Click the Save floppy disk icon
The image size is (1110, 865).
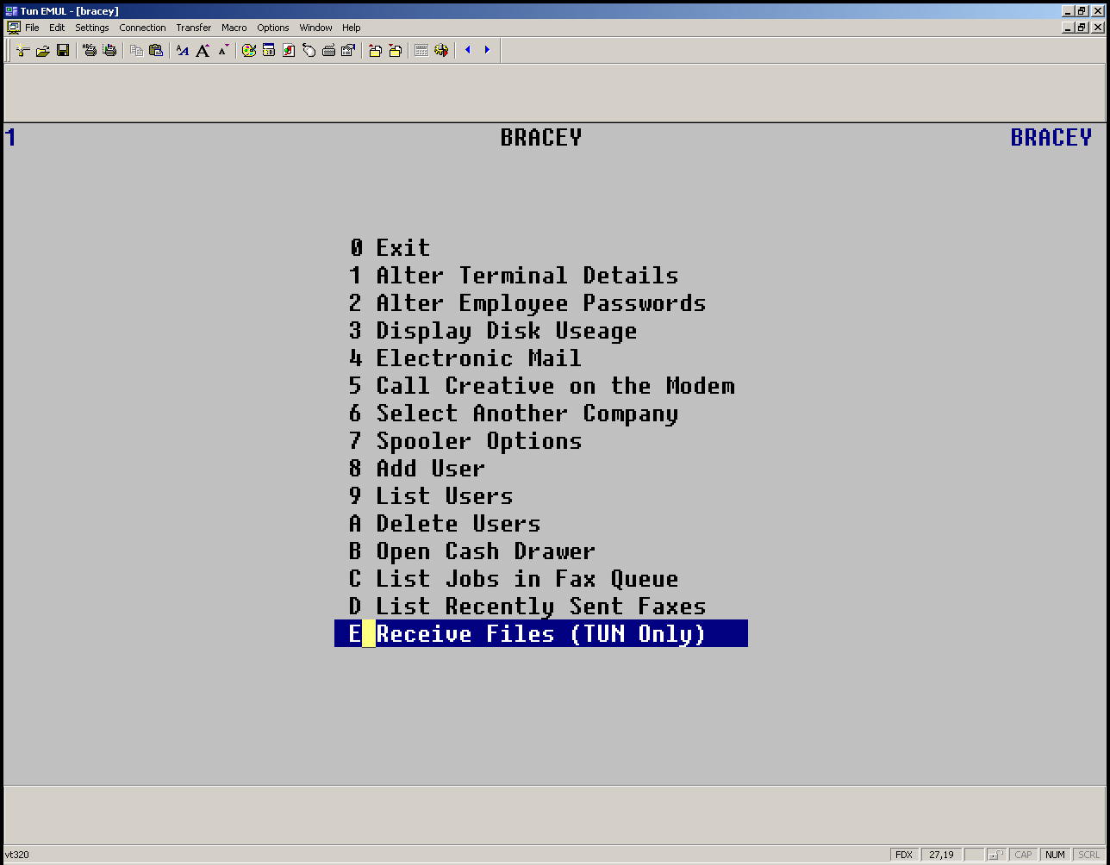(63, 51)
